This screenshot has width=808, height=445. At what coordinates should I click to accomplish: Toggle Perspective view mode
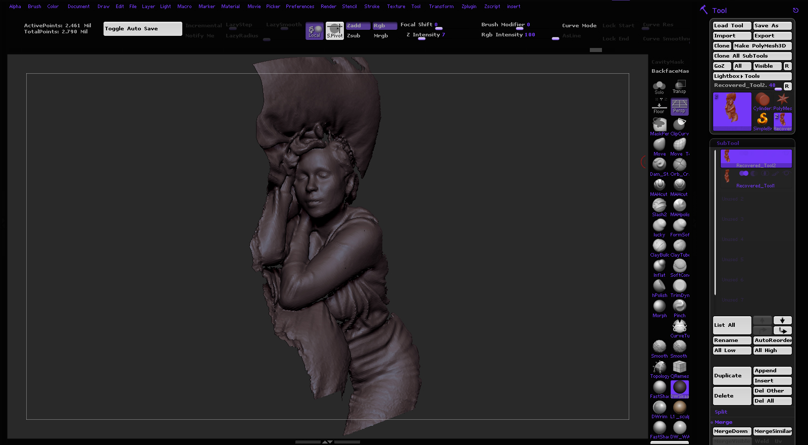(x=679, y=106)
